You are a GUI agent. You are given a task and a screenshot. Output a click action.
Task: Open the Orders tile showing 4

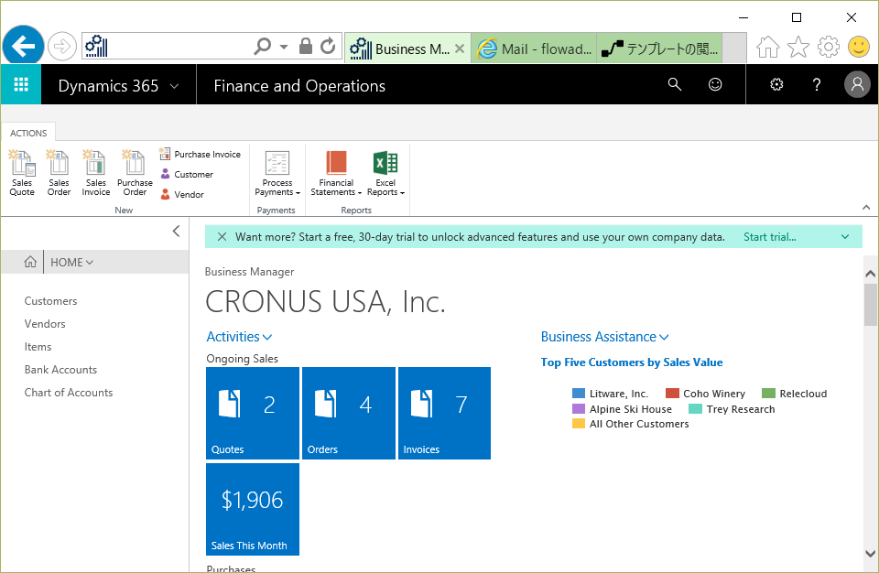click(x=349, y=413)
